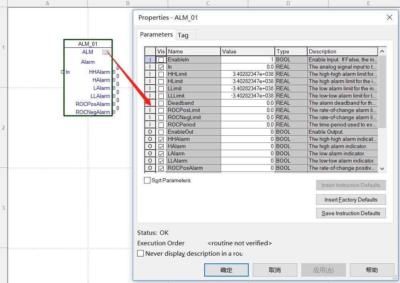Edit the EnableIn value cell
The image size is (400, 283).
coord(248,59)
